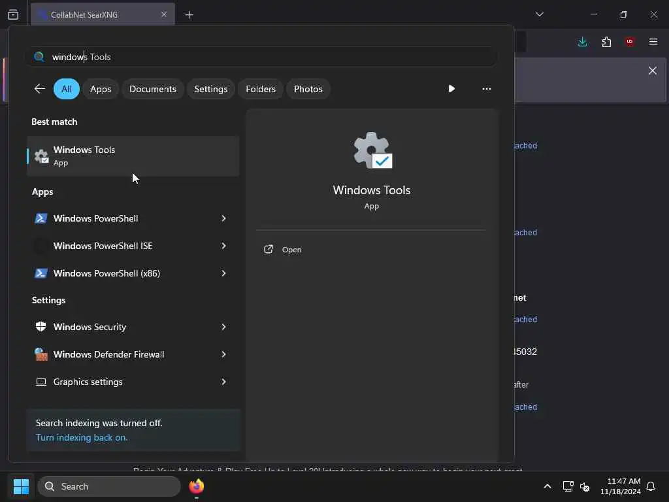Click the Firefox View icon at top-left
This screenshot has height=502, width=669.
click(x=13, y=14)
